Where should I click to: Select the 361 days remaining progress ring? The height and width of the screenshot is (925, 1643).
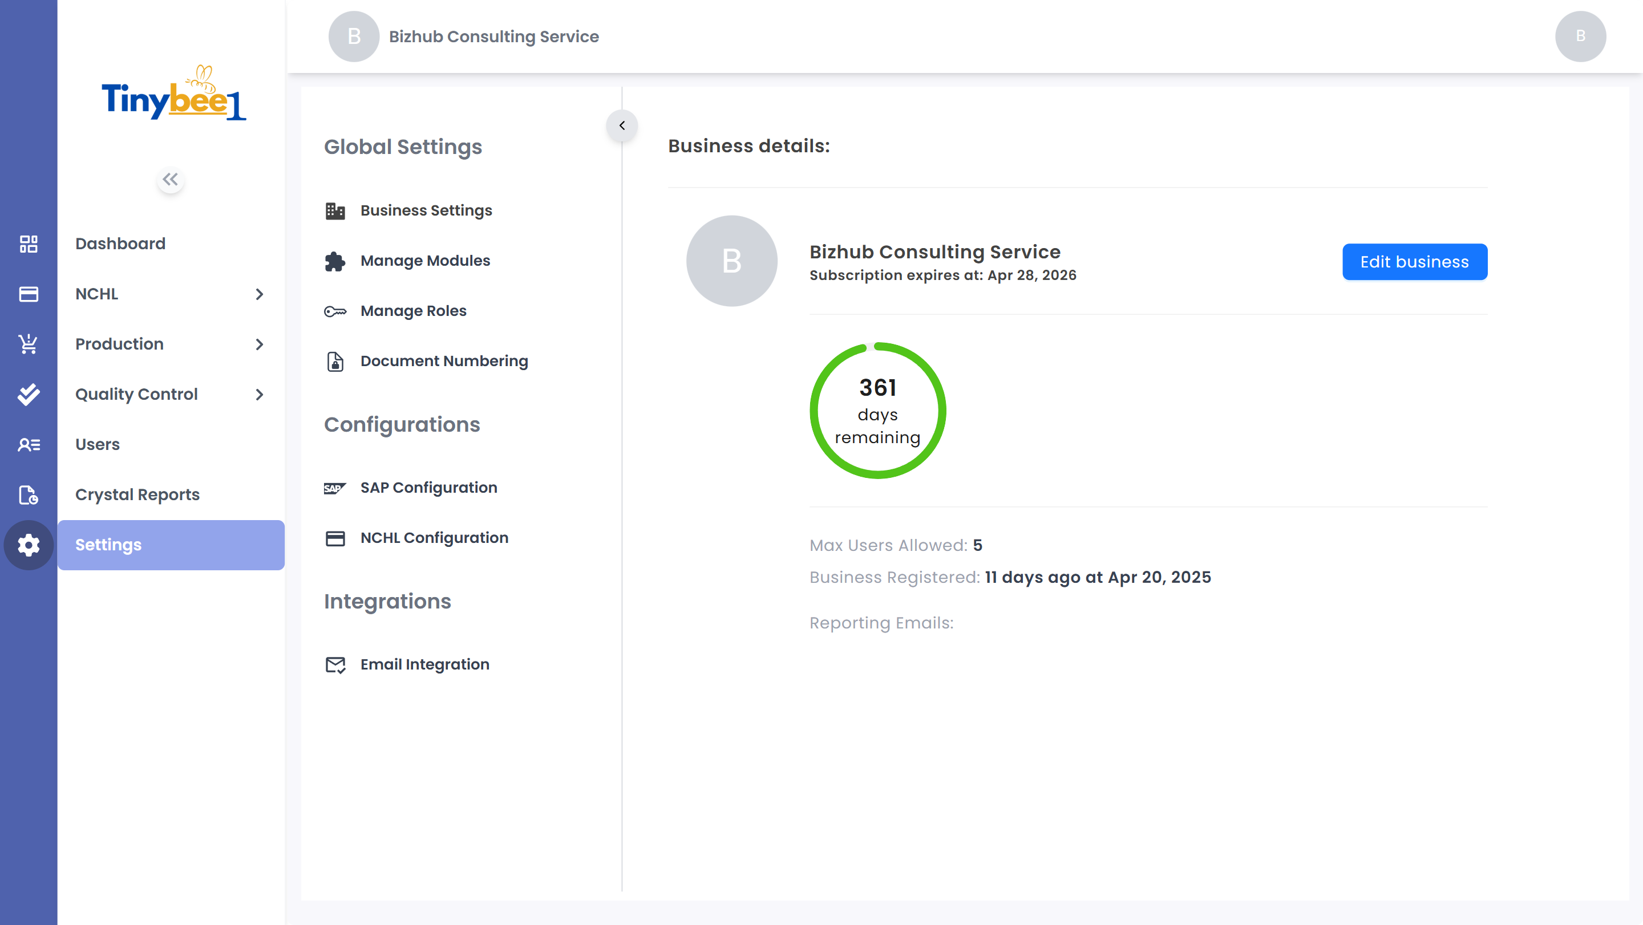point(877,411)
